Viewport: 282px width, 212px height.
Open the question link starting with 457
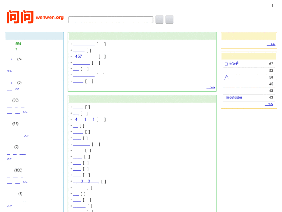tap(85, 56)
